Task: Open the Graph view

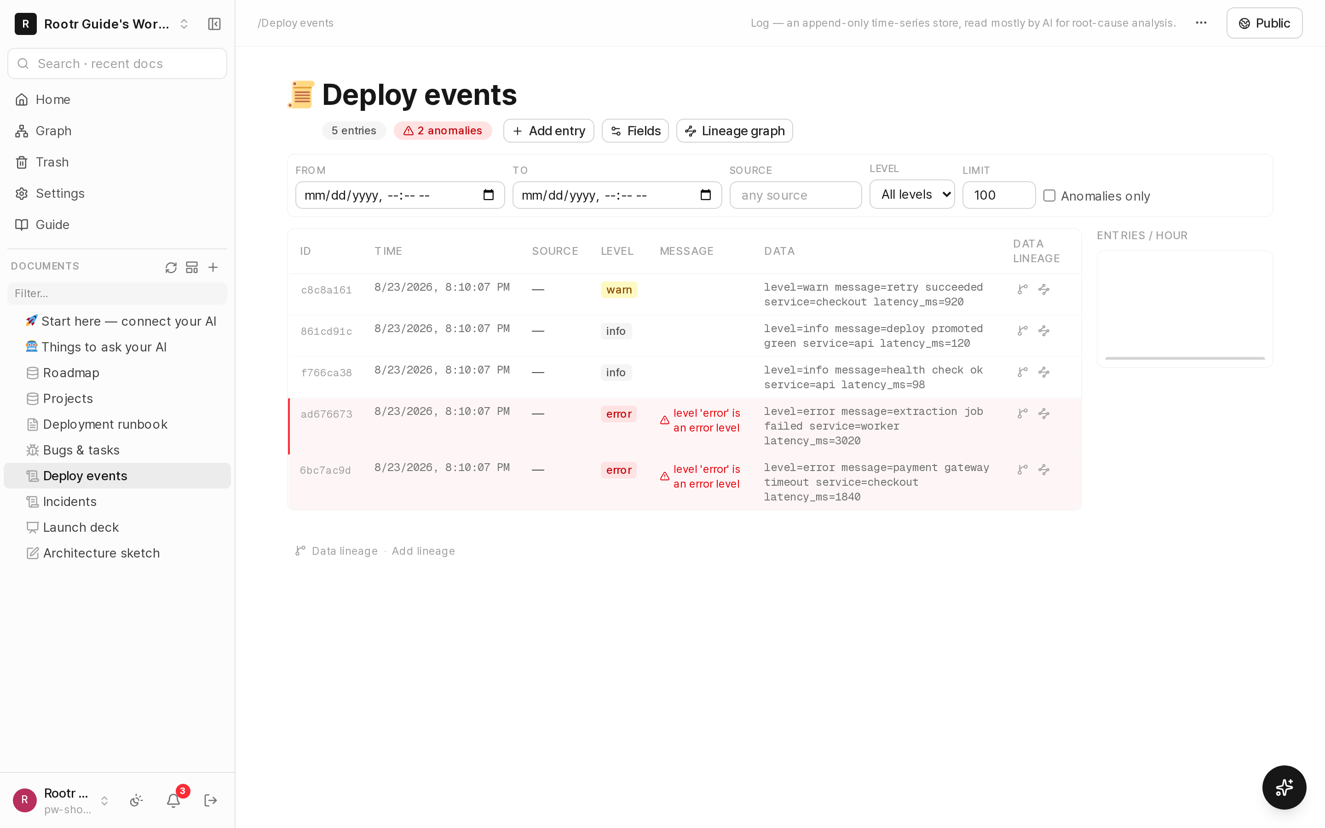Action: (x=117, y=131)
